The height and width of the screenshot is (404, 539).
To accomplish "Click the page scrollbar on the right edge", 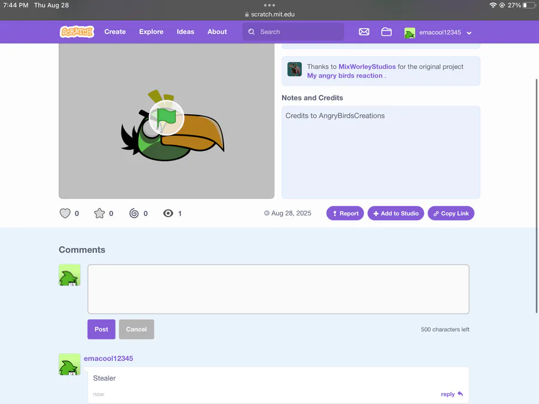I will click(537, 196).
